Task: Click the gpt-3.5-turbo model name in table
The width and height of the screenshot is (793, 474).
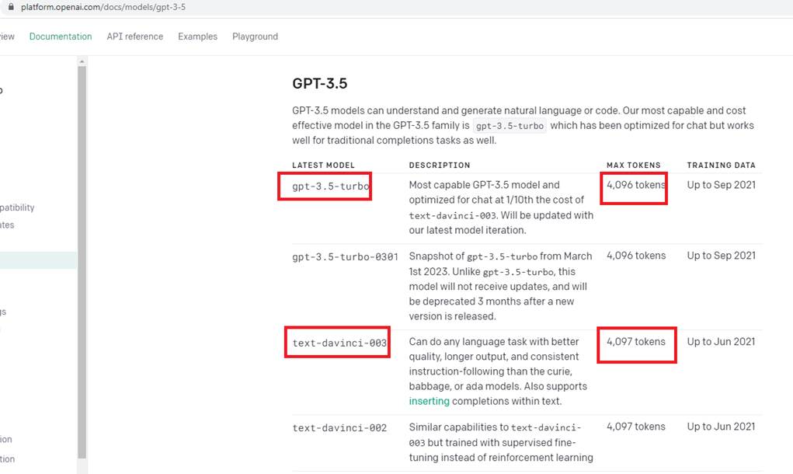Action: 330,186
